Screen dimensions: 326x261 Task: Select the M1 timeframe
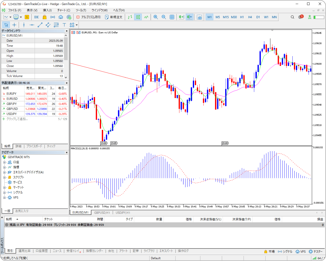pos(209,17)
